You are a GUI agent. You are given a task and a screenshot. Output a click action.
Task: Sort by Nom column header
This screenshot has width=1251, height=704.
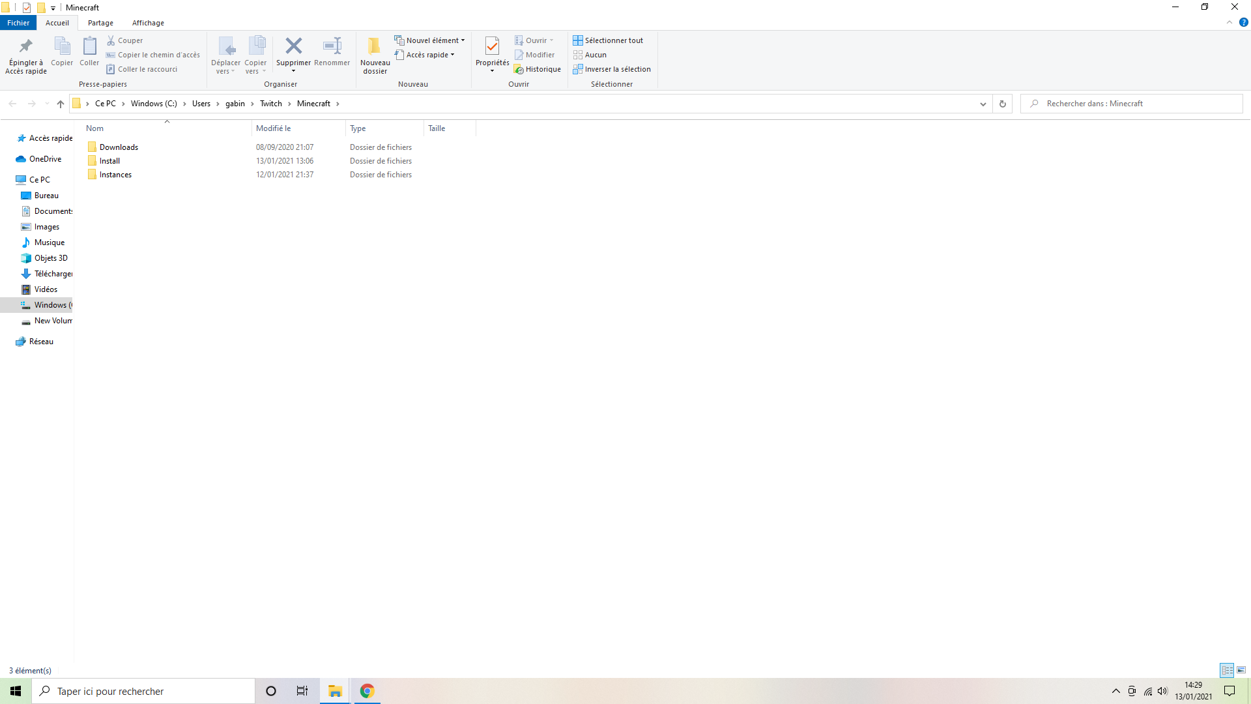click(167, 128)
